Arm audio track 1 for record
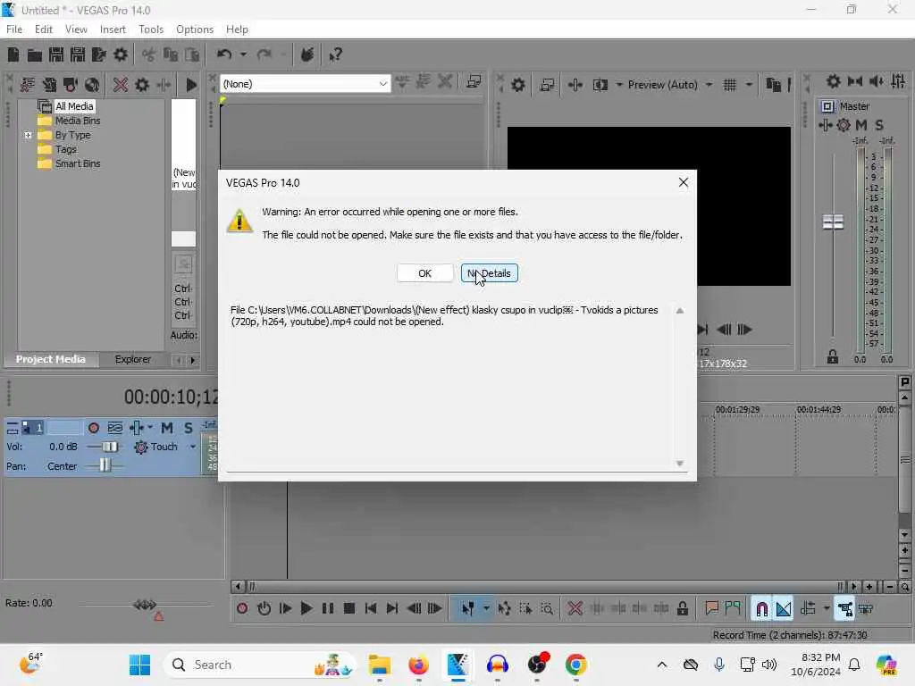 click(93, 428)
